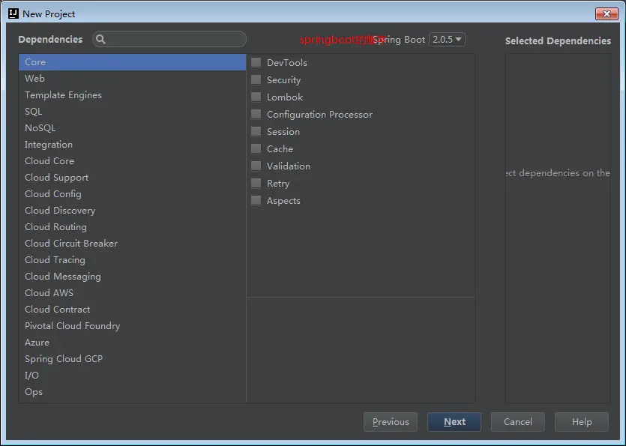Select the Azure category

tap(132, 343)
